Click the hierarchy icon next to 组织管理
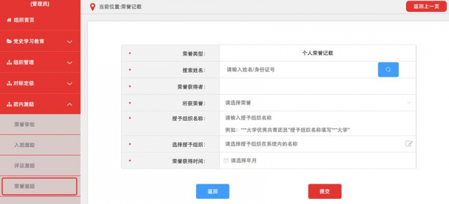 (9, 62)
